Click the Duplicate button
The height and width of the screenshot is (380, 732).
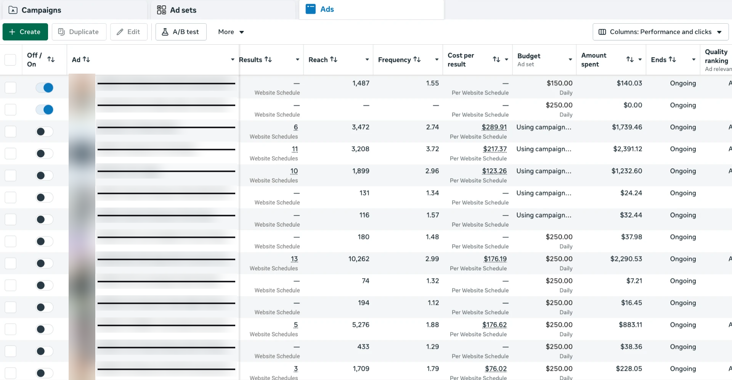pos(79,32)
